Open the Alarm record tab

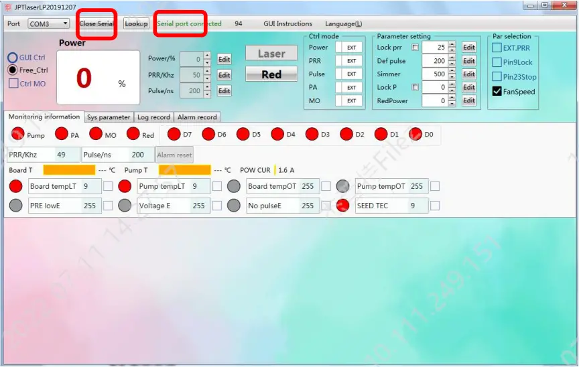[x=197, y=117]
